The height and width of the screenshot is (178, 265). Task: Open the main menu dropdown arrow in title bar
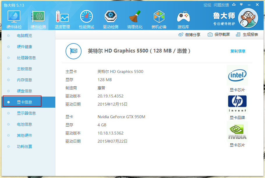[241, 5]
